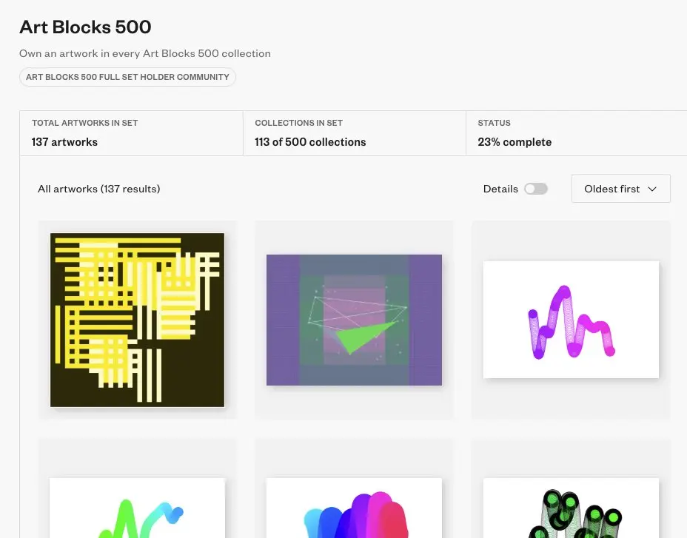Open the yellow pixel grid artwork thumbnail
687x538 pixels.
pyautogui.click(x=137, y=320)
